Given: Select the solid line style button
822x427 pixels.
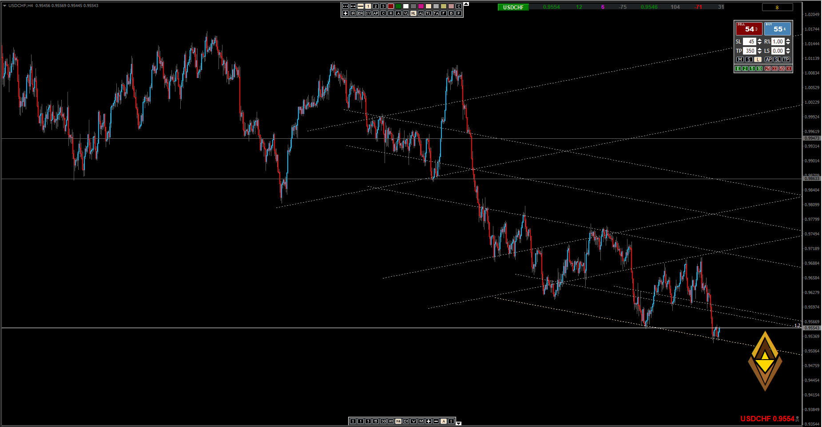Looking at the screenshot, I should (361, 6).
